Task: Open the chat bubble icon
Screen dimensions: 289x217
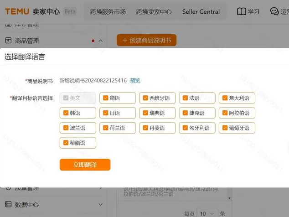Action: (274, 11)
